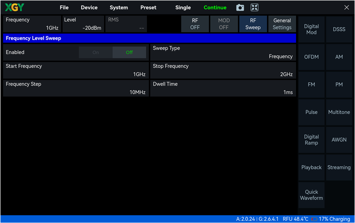Switch sweep Enabled to Off

(129, 52)
